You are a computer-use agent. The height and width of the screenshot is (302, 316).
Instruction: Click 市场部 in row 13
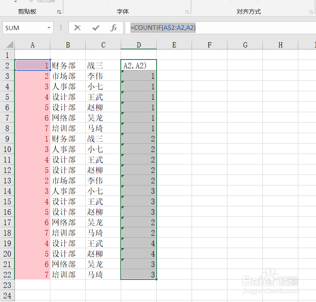click(64, 181)
